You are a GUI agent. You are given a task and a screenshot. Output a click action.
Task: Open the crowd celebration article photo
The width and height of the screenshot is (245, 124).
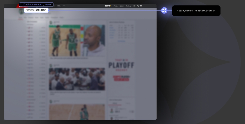(77, 79)
